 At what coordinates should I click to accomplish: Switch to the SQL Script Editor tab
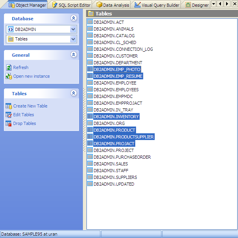71,5
